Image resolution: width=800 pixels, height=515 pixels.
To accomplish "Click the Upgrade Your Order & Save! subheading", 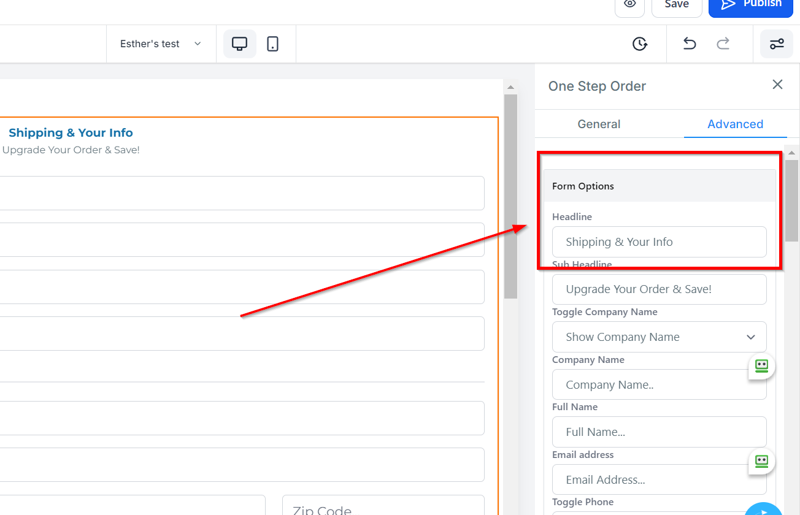I will click(x=71, y=150).
